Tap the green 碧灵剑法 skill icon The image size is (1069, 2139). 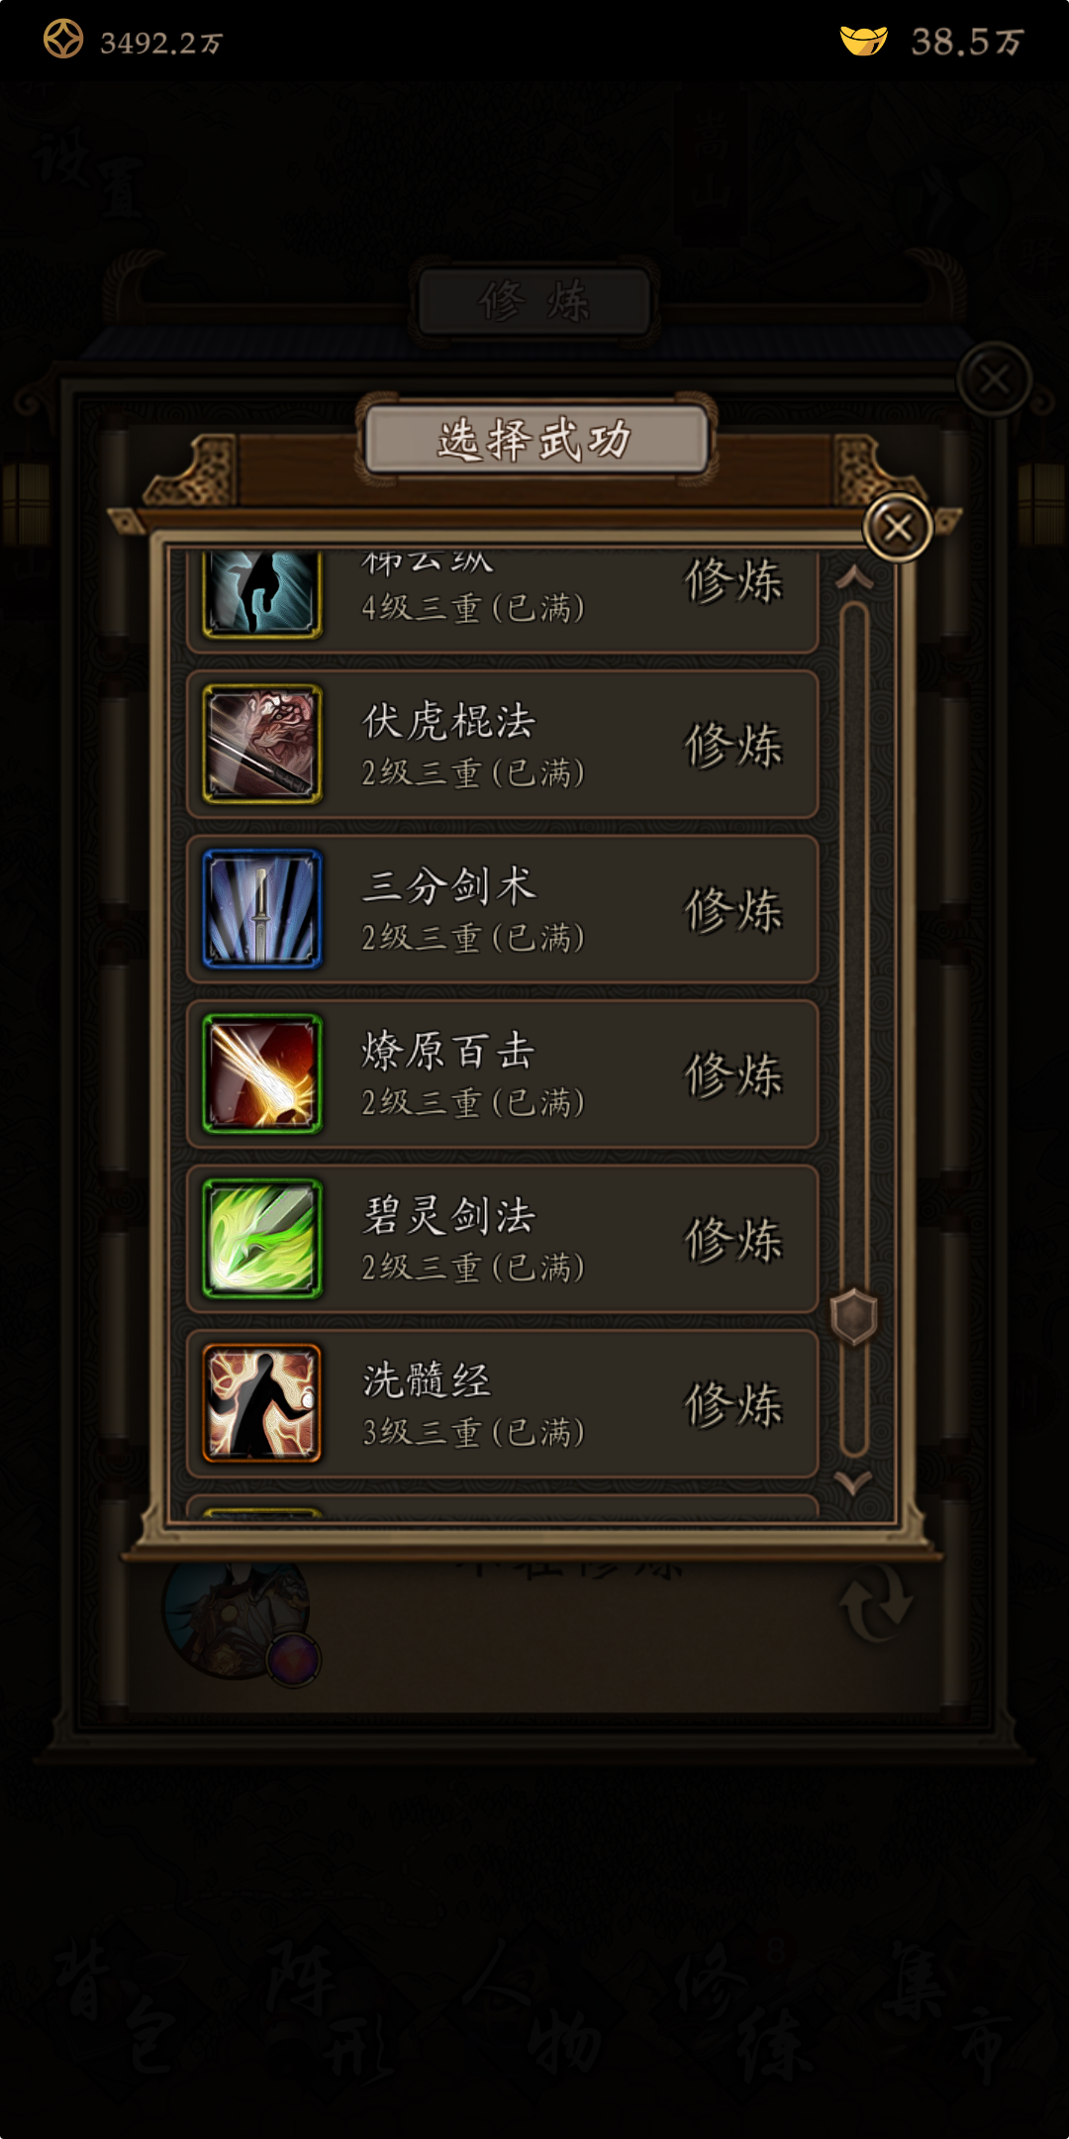pos(262,1239)
